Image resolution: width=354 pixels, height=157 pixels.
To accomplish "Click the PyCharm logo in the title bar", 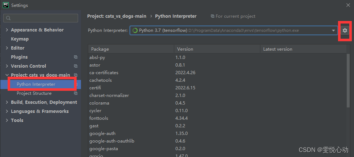I will (x=6, y=5).
